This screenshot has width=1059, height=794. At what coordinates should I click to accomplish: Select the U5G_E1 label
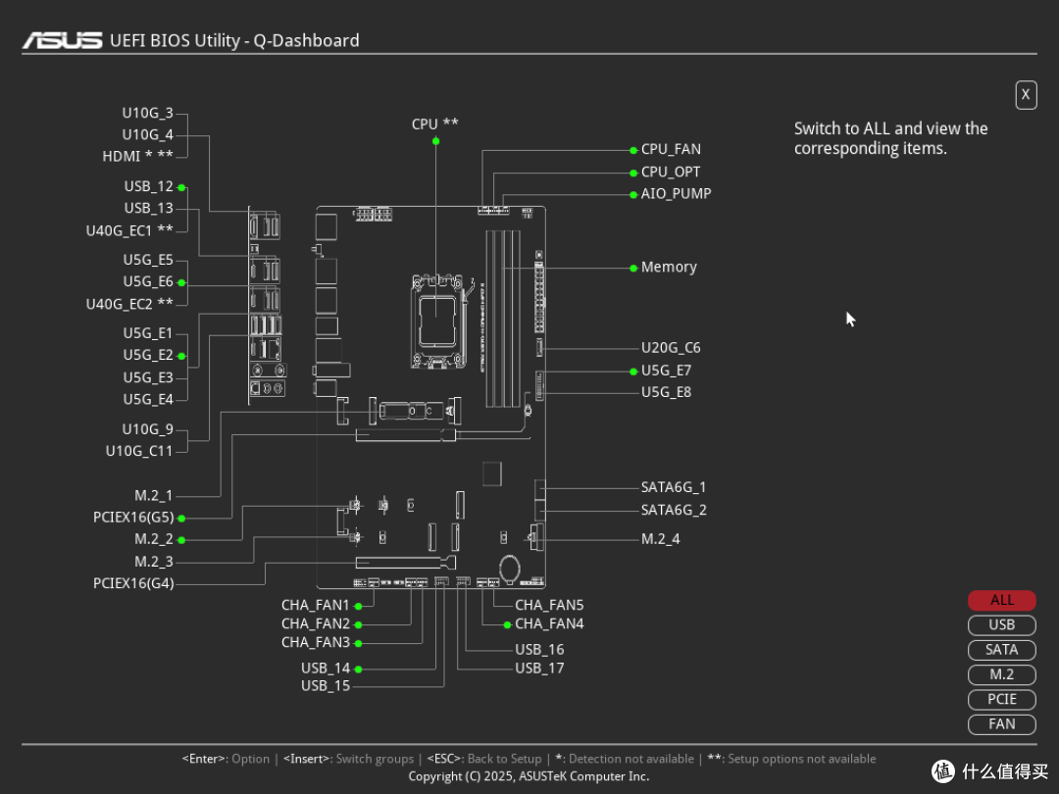(x=148, y=333)
